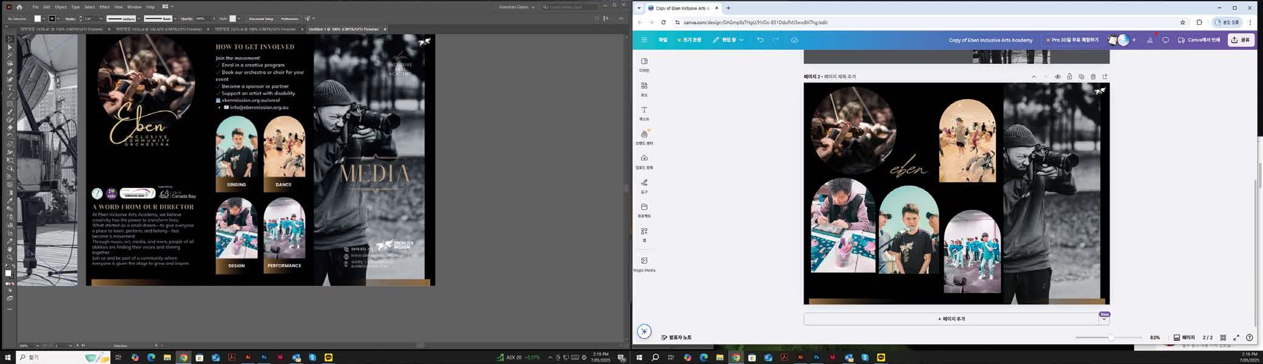Click the Canva assistant sparkle button
The image size is (1263, 364).
(x=644, y=331)
